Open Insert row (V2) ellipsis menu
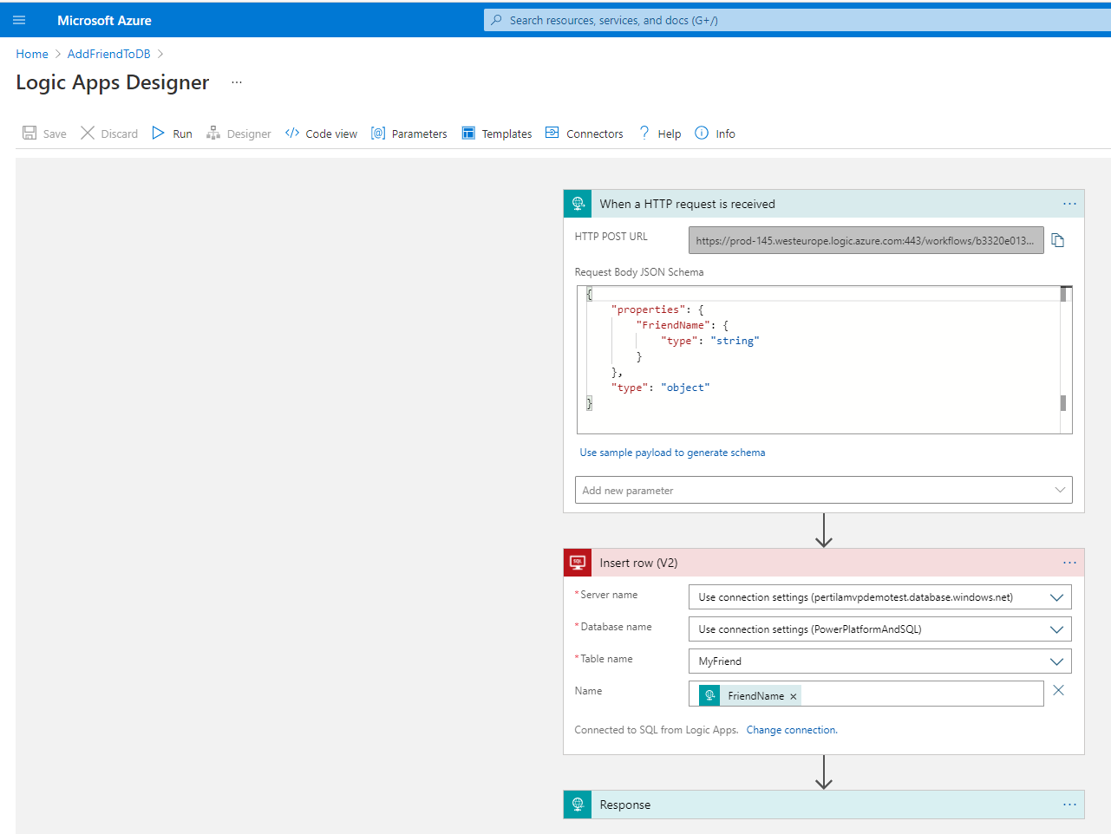 pyautogui.click(x=1069, y=563)
